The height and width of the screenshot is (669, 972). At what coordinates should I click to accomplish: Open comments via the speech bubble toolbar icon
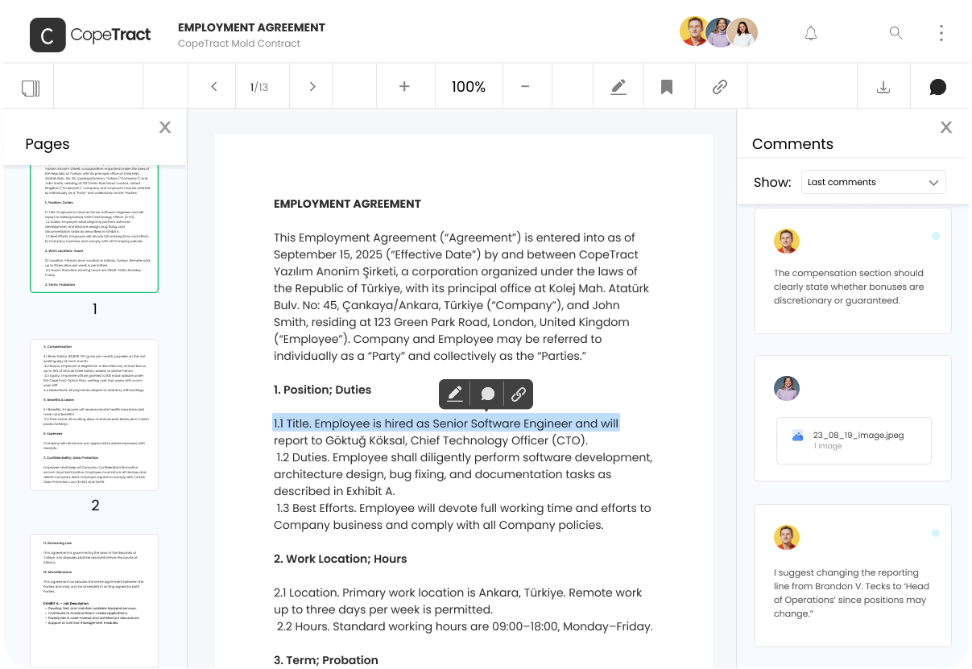[937, 86]
